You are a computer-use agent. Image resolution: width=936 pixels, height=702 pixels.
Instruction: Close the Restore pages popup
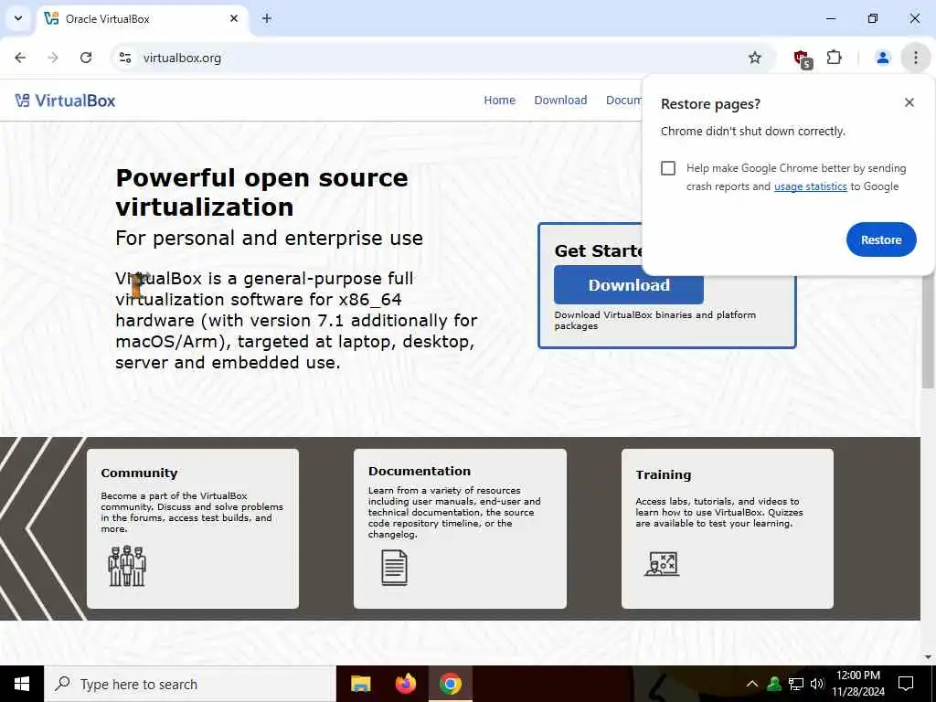click(909, 102)
